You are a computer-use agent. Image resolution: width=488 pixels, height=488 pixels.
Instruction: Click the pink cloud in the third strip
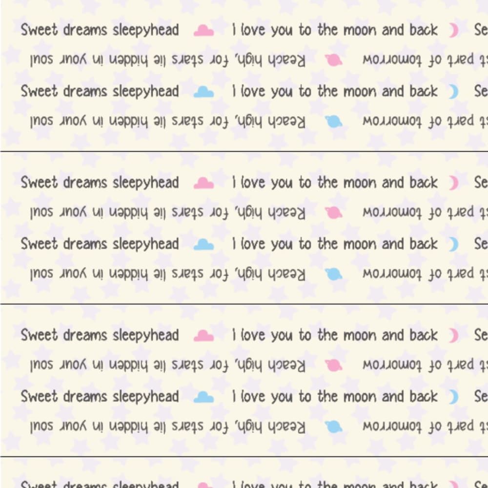[203, 336]
